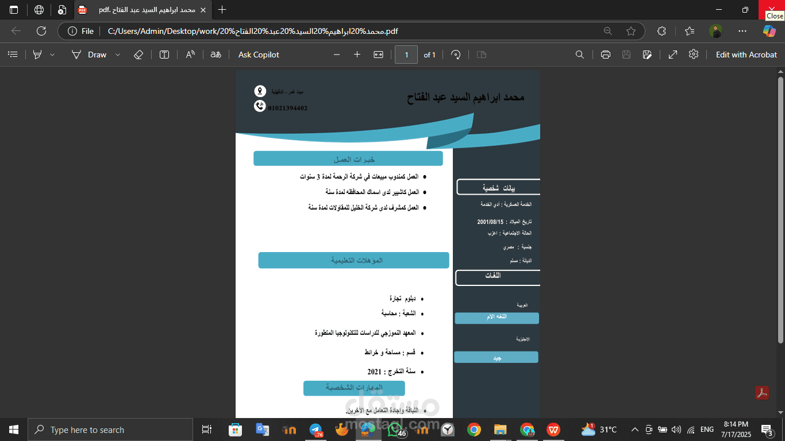This screenshot has height=441, width=785.
Task: Open File Explorer from taskbar
Action: point(501,430)
